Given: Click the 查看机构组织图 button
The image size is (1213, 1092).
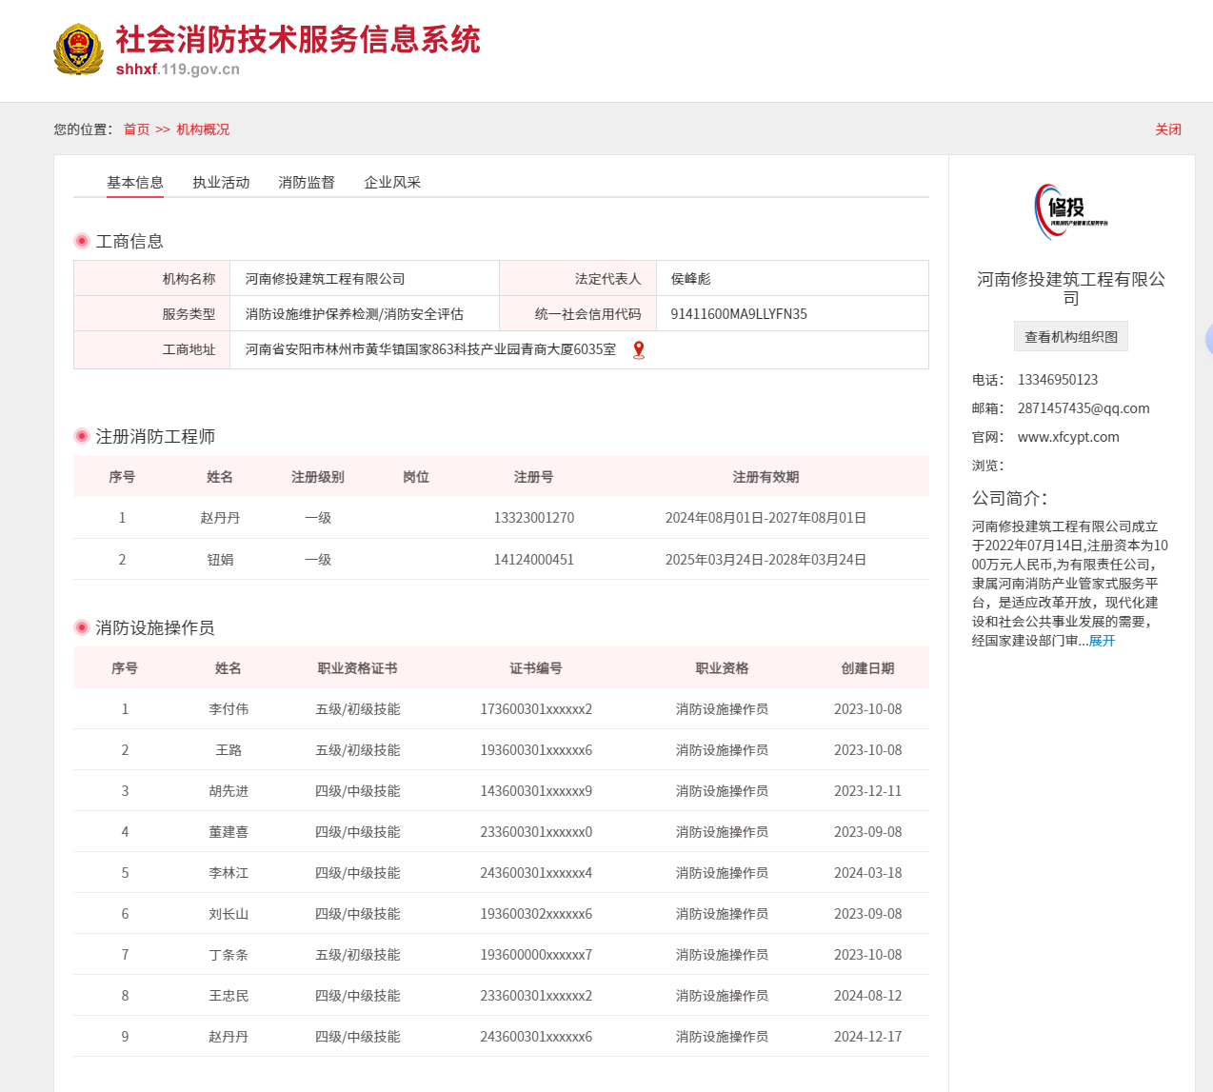Looking at the screenshot, I should coord(1071,337).
